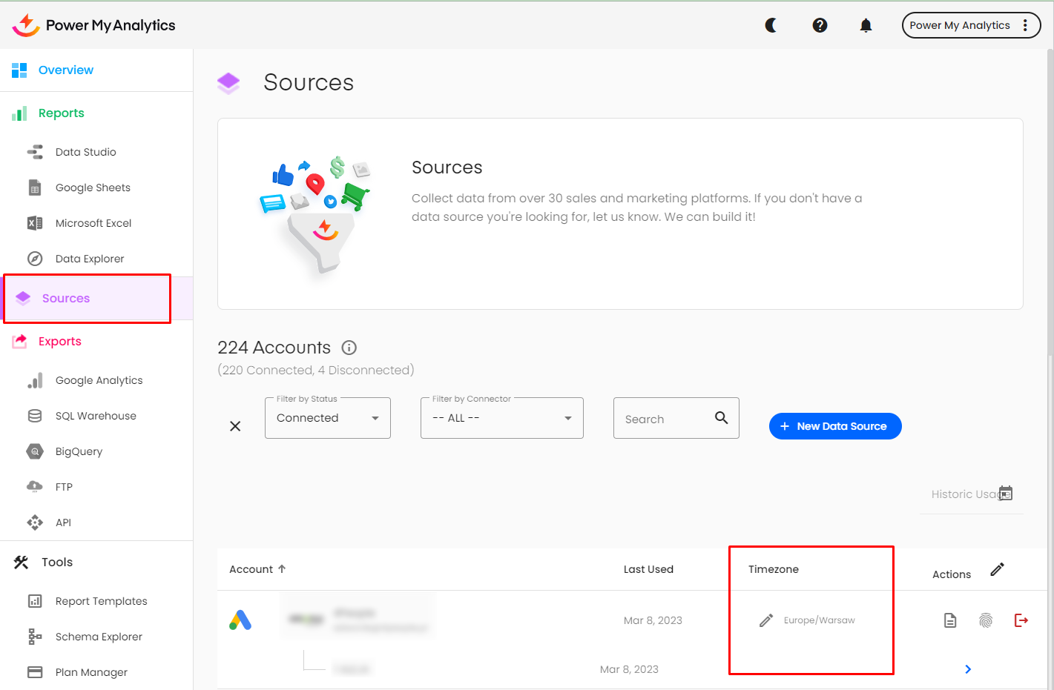This screenshot has height=690, width=1054.
Task: Click the pencil icon beside Actions header
Action: coord(997,569)
